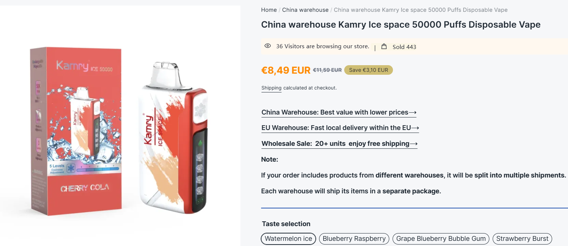Open China Warehouse best value link
Screen dimensions: 568x246
tap(339, 112)
